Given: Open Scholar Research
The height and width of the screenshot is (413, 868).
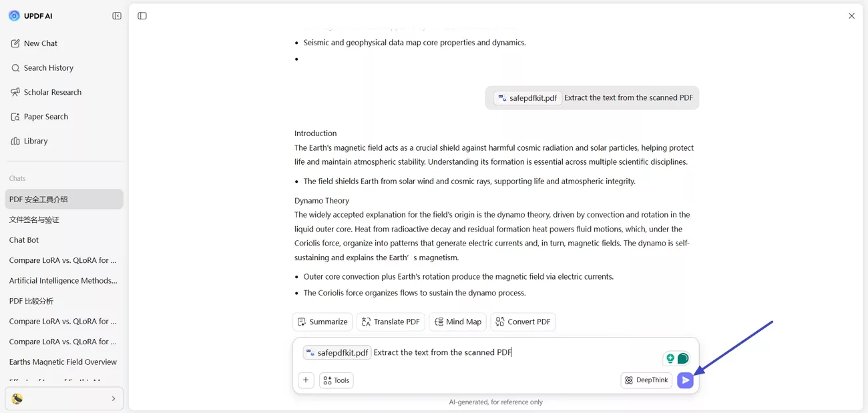Looking at the screenshot, I should tap(64, 92).
